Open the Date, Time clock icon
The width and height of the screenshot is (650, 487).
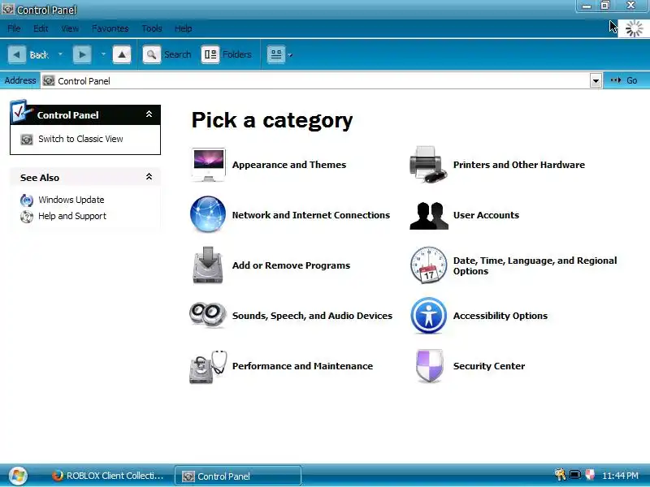tap(429, 265)
